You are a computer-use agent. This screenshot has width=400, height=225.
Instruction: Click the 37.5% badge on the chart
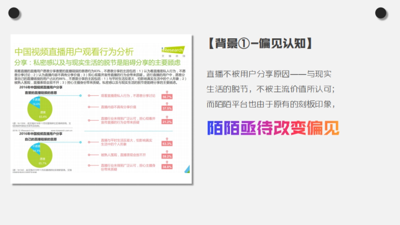click(x=167, y=108)
